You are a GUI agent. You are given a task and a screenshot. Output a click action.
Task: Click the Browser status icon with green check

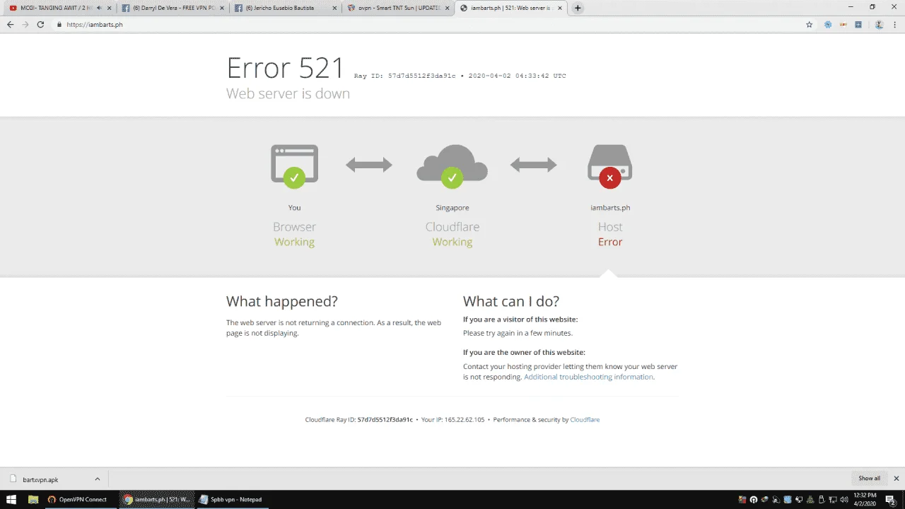pos(294,166)
